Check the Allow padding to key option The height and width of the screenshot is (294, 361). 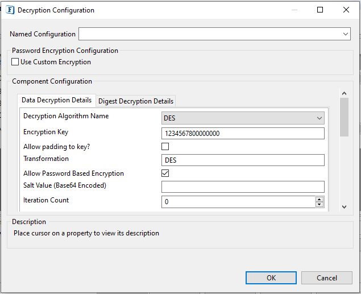click(165, 146)
